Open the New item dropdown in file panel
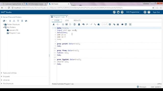 click(5, 21)
